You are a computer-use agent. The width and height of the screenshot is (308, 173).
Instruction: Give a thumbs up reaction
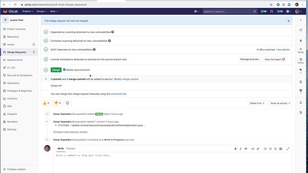point(46,103)
